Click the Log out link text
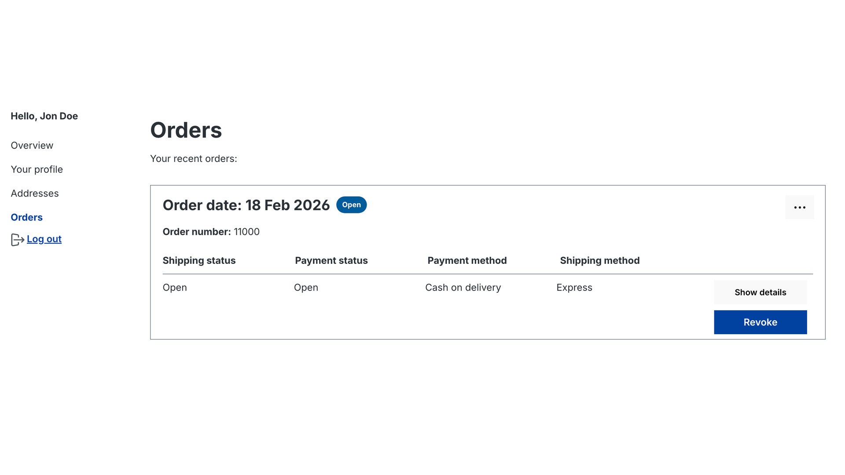The height and width of the screenshot is (475, 845). (x=44, y=239)
